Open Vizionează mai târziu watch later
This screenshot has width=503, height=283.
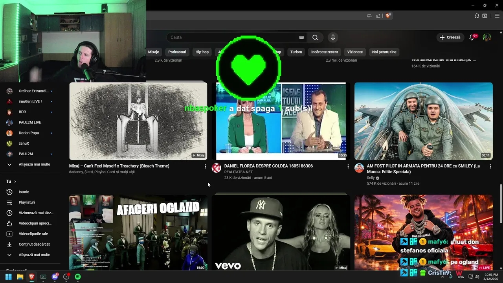tap(30, 213)
